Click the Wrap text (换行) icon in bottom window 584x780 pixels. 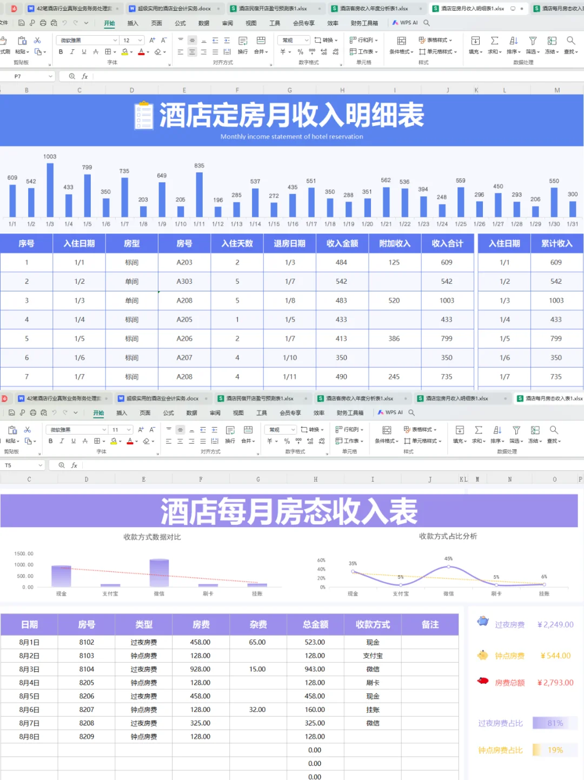point(230,430)
